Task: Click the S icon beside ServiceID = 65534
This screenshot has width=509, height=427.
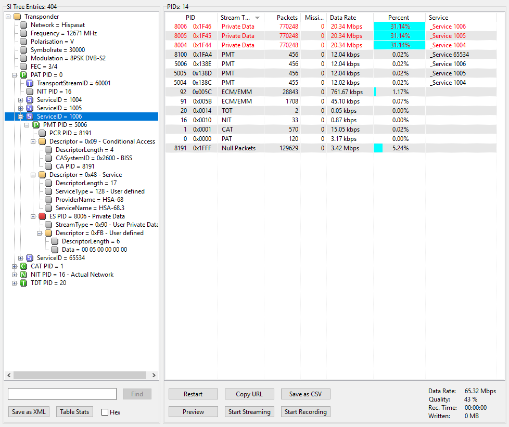Action: tap(30, 257)
